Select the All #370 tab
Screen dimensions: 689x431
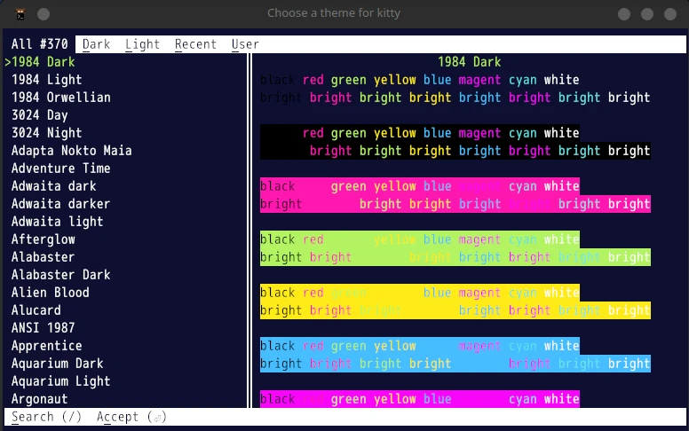tap(43, 44)
